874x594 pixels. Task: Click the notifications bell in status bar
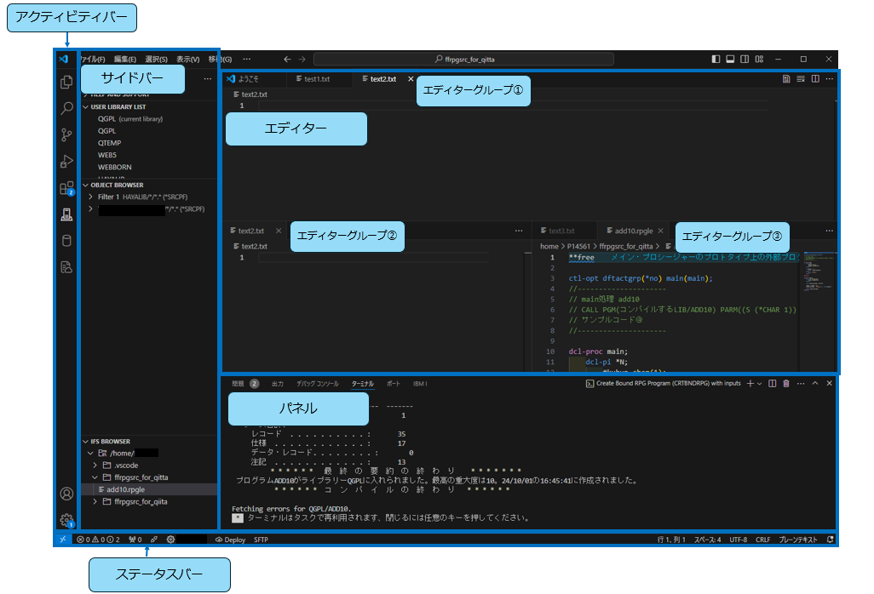click(x=830, y=540)
